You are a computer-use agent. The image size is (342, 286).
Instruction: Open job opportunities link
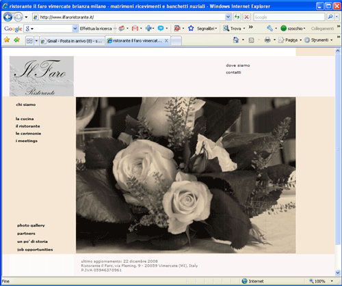point(35,250)
